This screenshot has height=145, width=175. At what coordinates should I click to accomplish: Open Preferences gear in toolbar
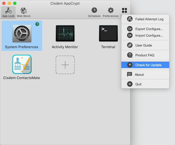click(110, 10)
